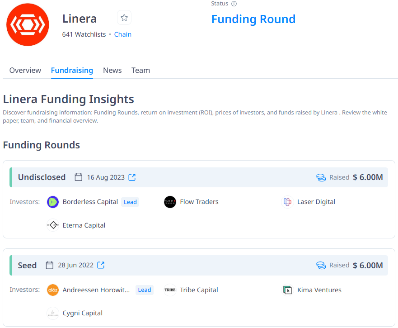Open Kima Ventures logo icon

(x=287, y=290)
